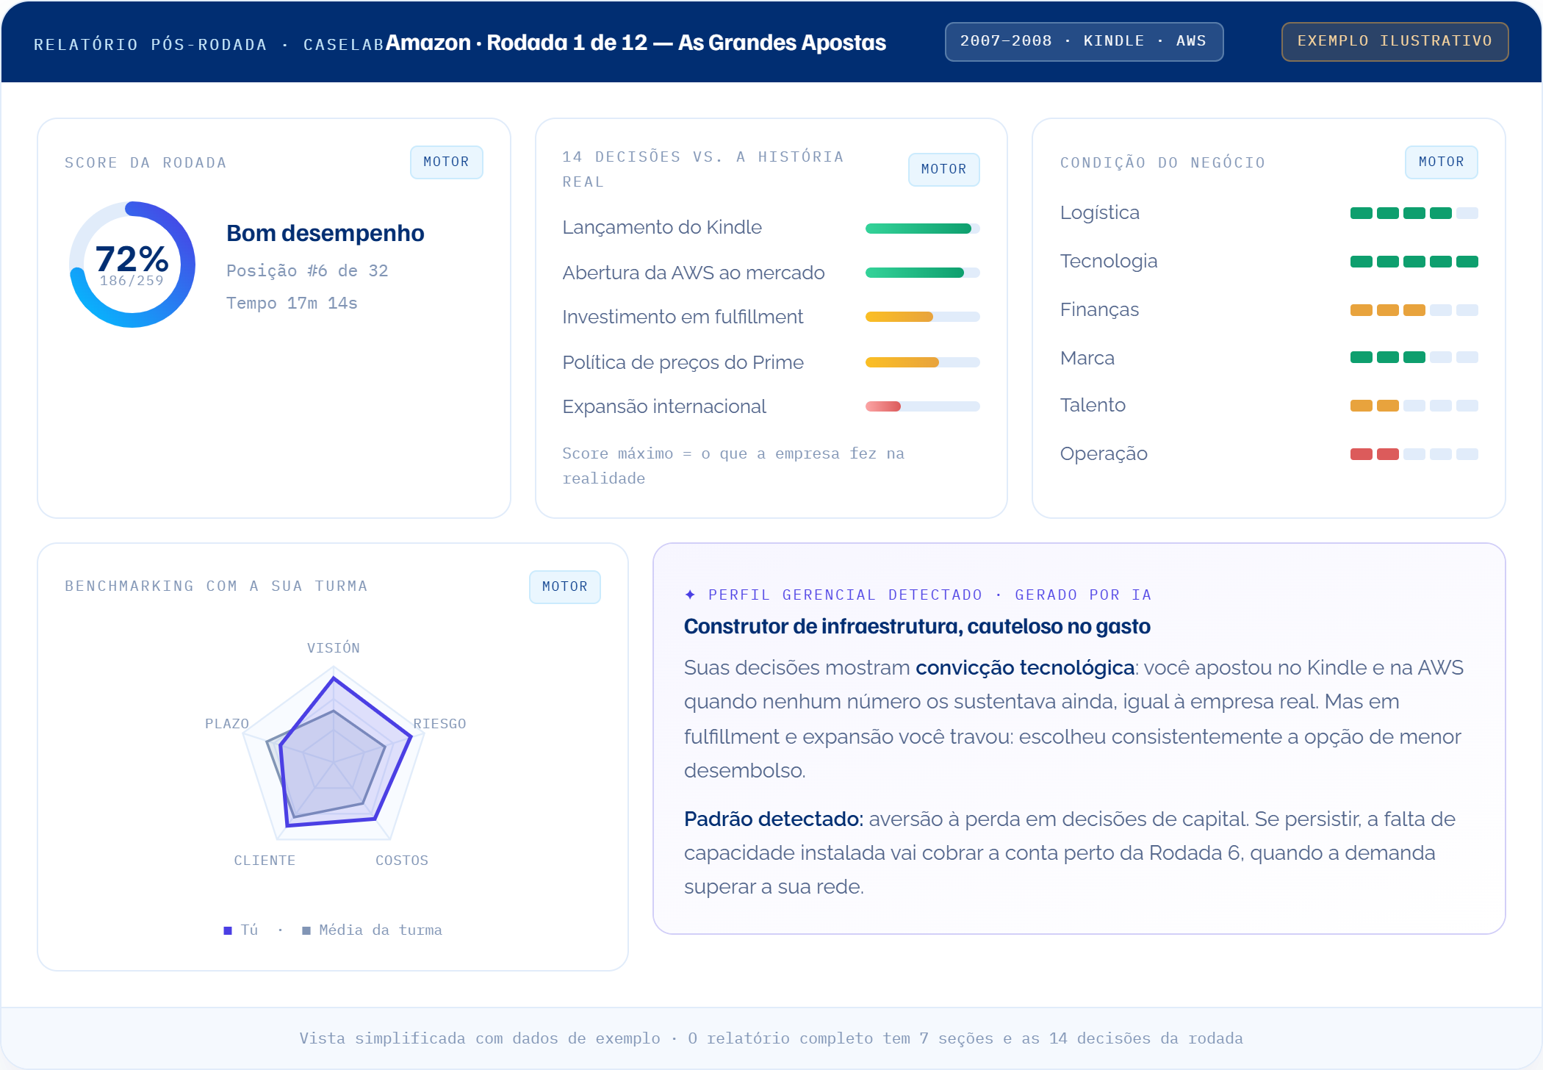The height and width of the screenshot is (1070, 1543).
Task: Click the 72% circular score gauge
Action: [132, 265]
